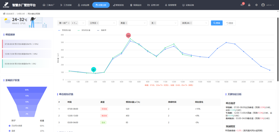Click +15% change cell
279x132 pixels.
coord(198,109)
